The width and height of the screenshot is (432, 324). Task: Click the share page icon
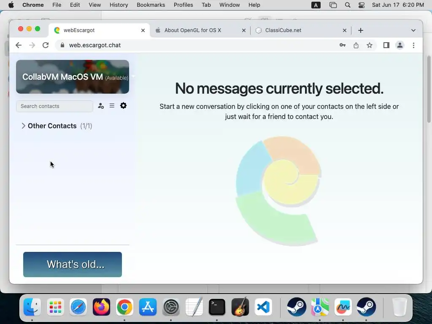coord(356,45)
